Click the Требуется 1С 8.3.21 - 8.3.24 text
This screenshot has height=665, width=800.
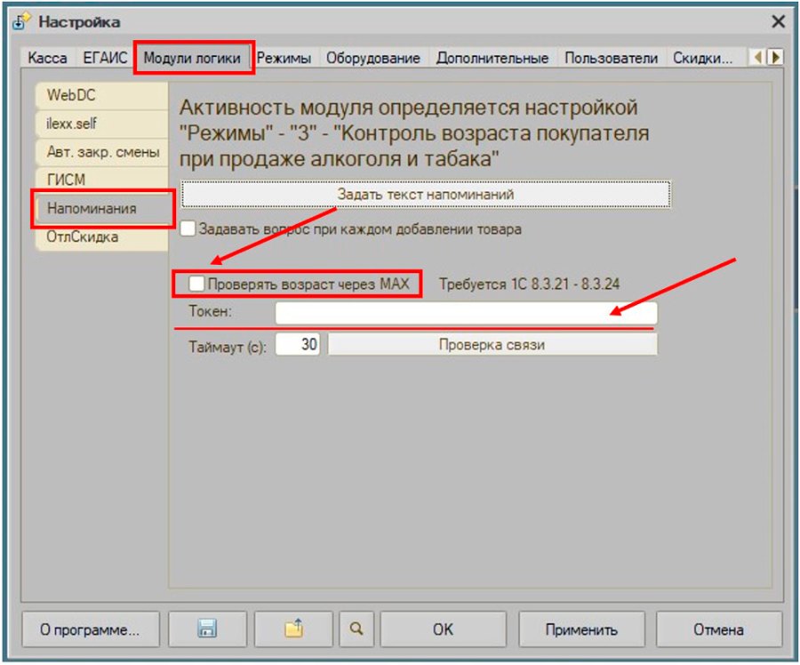click(529, 284)
